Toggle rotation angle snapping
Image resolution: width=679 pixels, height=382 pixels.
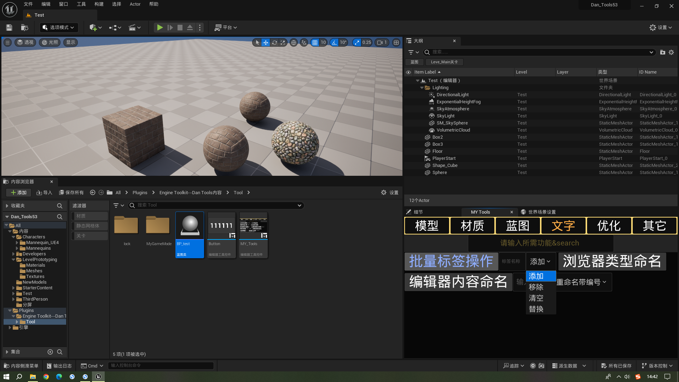pos(334,42)
